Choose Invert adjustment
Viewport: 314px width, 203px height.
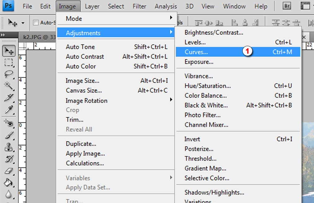238,139
